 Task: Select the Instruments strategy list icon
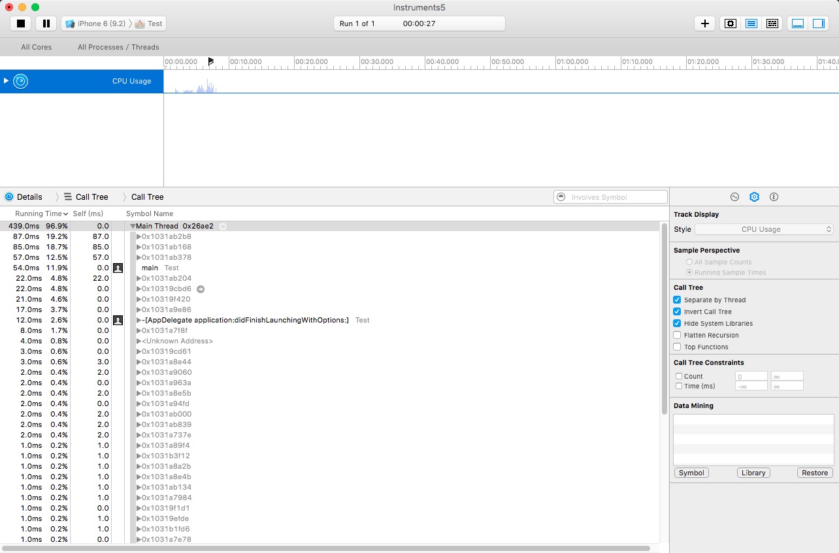pyautogui.click(x=751, y=24)
